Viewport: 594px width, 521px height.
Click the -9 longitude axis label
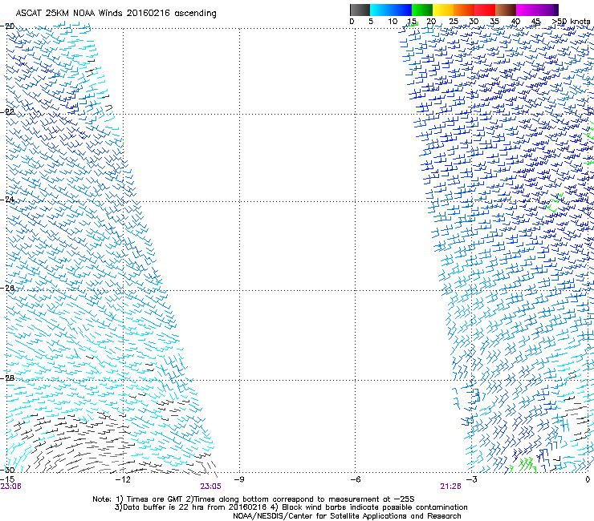(239, 479)
